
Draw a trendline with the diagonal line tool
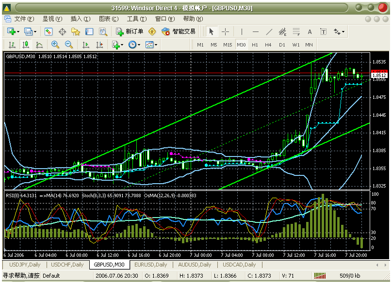tap(269, 31)
